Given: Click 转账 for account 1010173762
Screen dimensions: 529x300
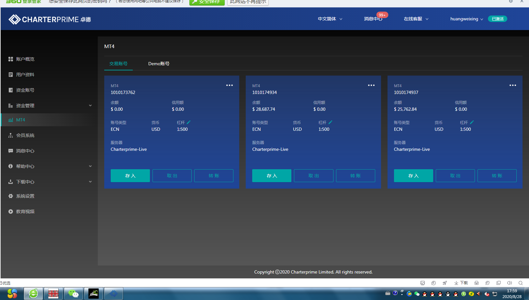Looking at the screenshot, I should (x=214, y=176).
